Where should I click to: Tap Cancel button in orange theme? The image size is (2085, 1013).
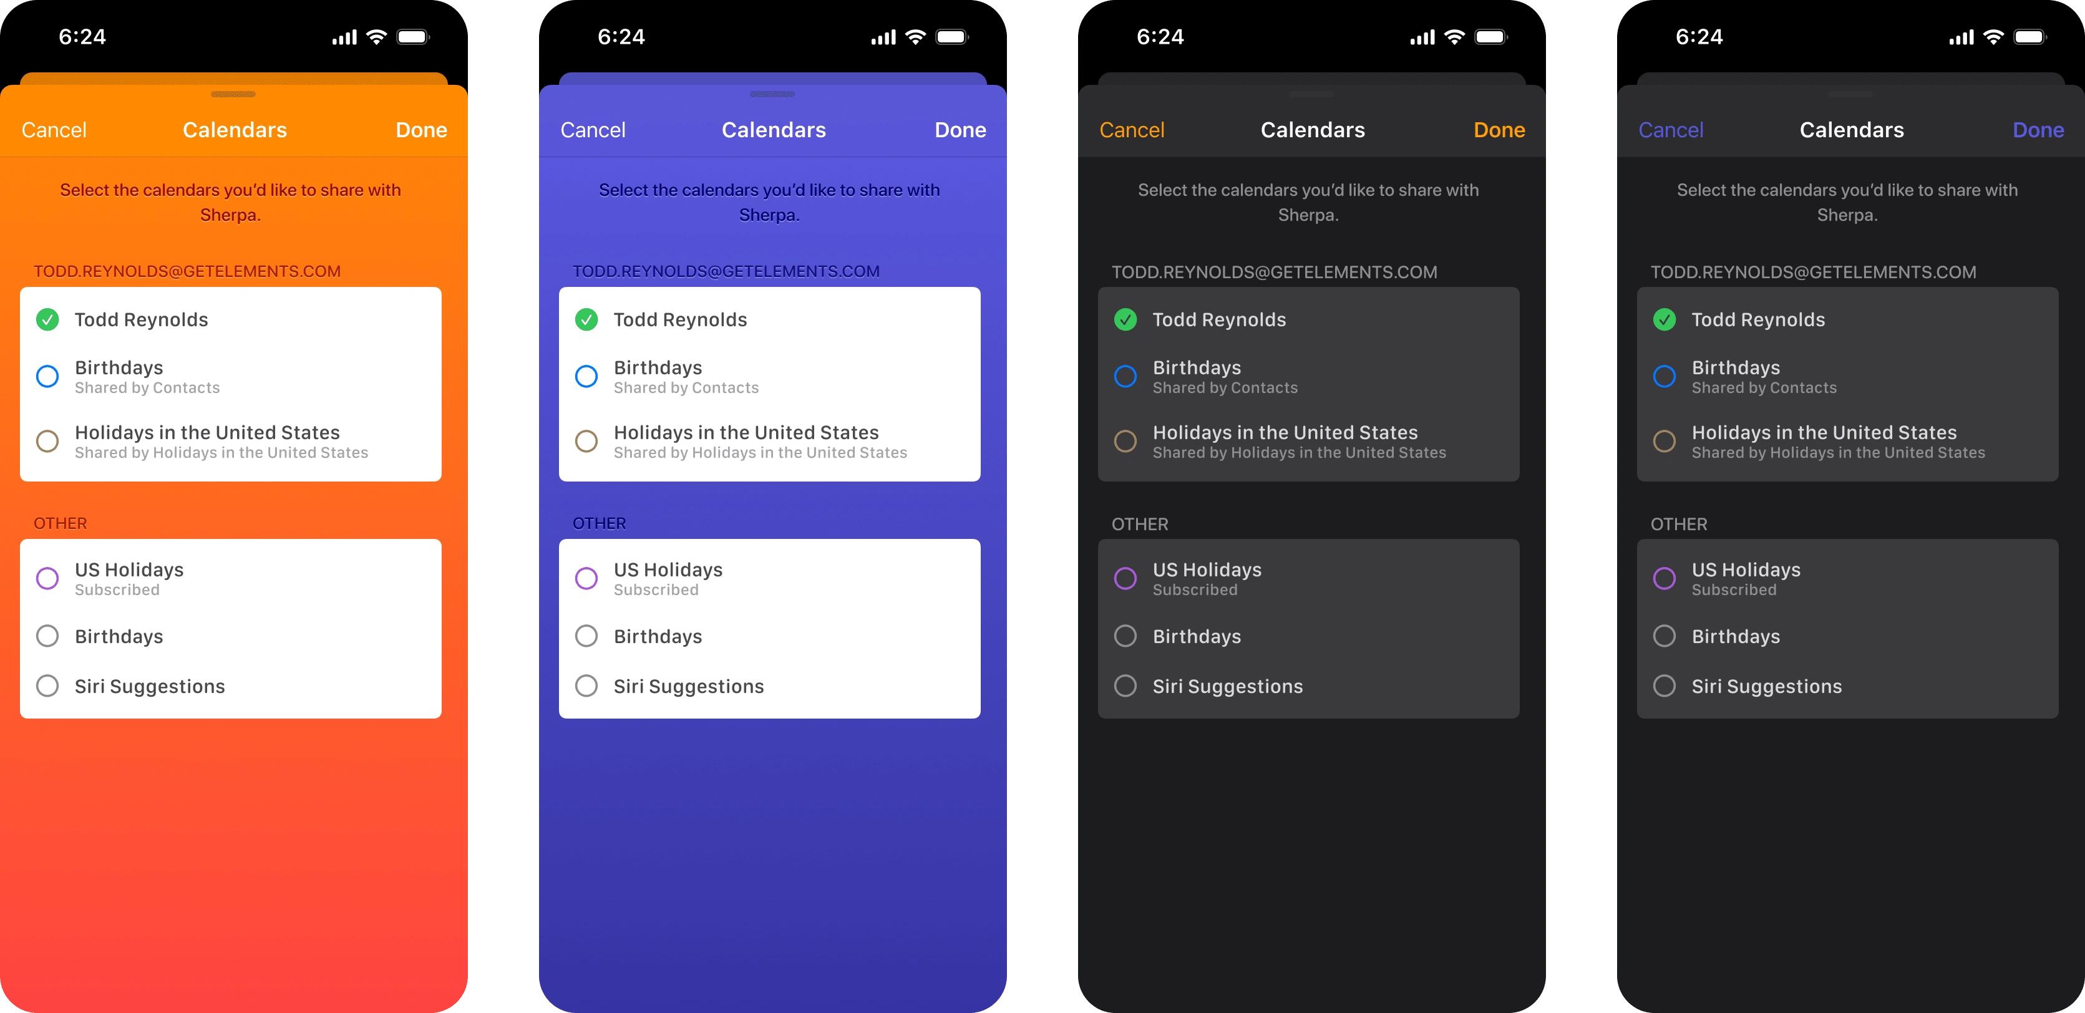pyautogui.click(x=53, y=129)
